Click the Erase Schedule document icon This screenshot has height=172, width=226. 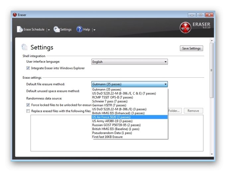coord(20,29)
